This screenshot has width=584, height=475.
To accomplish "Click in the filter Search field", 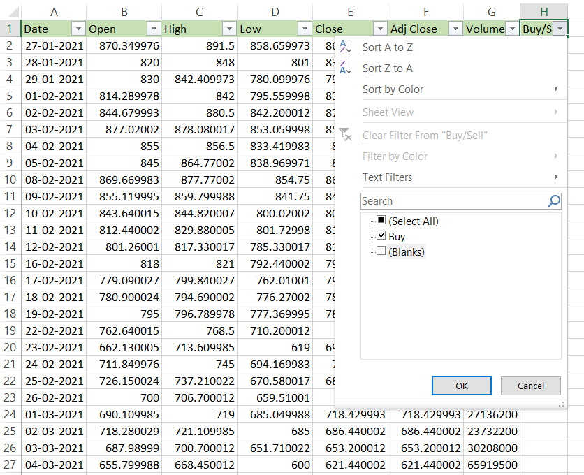I will pos(453,201).
